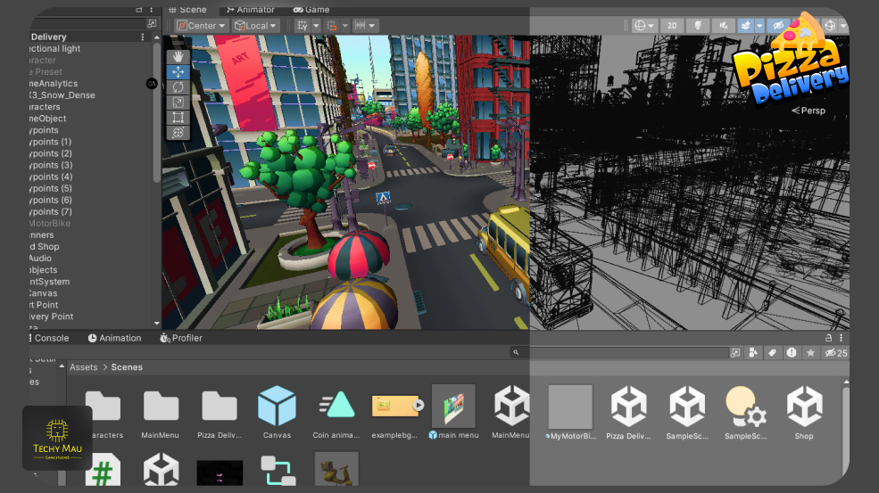Select the animator controller asset

click(x=278, y=471)
